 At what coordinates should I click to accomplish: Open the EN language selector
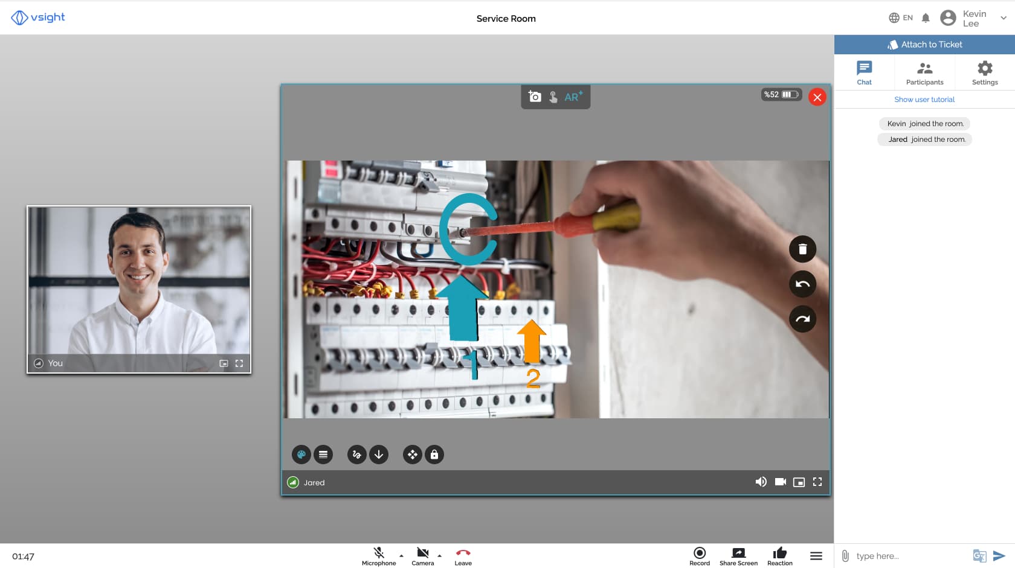[x=900, y=18]
